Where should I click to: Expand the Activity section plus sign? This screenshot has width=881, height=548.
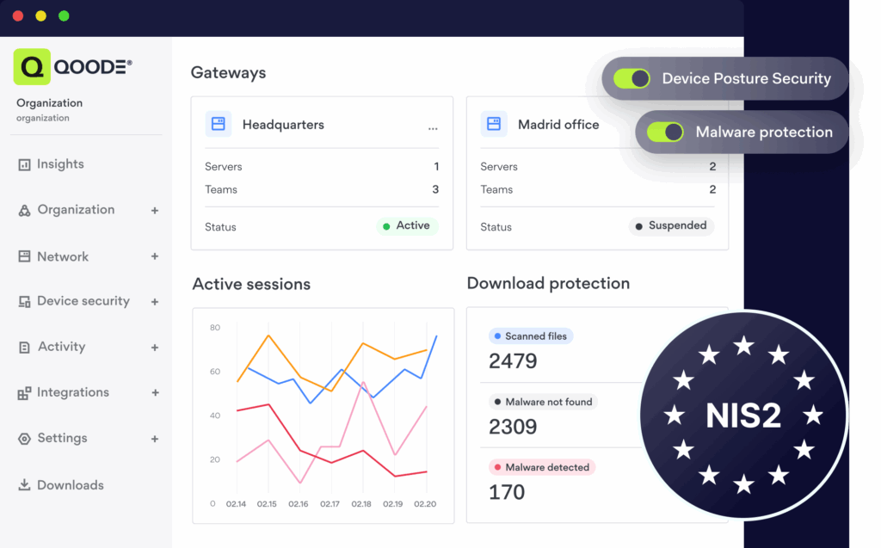155,348
